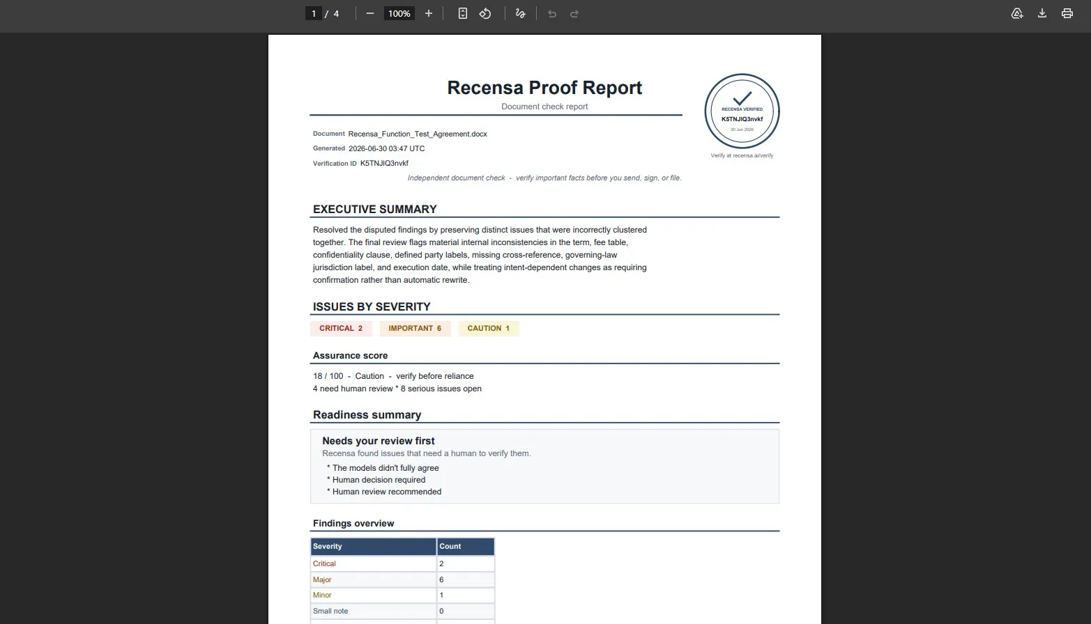The image size is (1091, 624).
Task: Click the 100% zoom level field
Action: 399,13
